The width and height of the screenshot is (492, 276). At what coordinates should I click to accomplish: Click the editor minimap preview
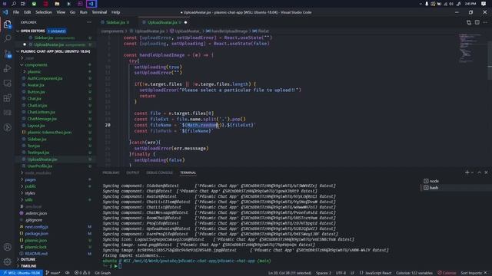point(470,48)
